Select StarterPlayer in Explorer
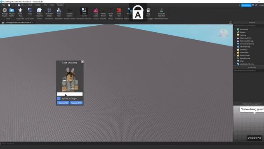 [245, 55]
